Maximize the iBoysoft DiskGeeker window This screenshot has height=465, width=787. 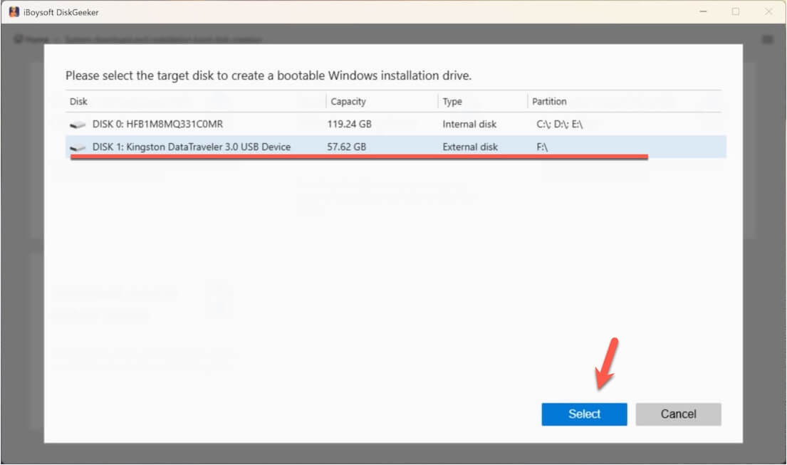pos(735,11)
